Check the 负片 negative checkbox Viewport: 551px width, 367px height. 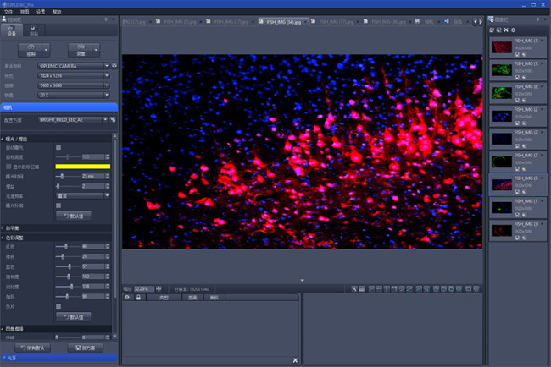58,305
